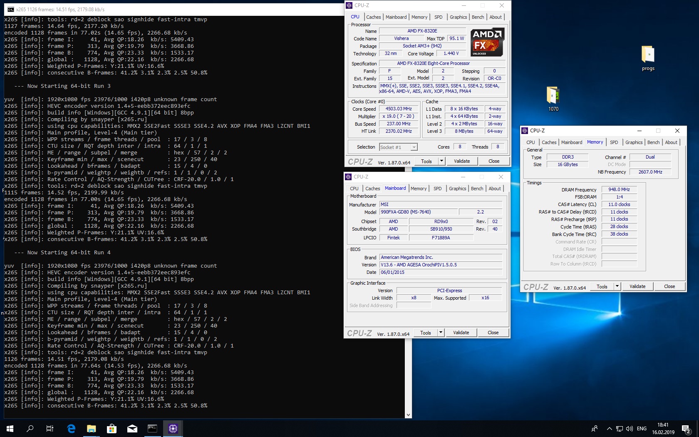The image size is (699, 437).
Task: Launch File Explorer from the taskbar
Action: 91,428
